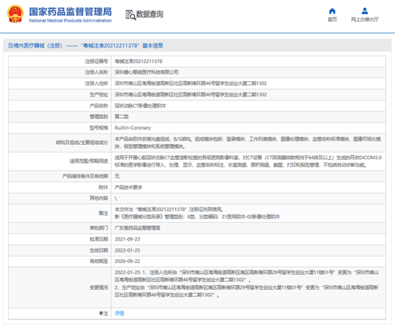Click the 备注 label cell

[x=60, y=213]
